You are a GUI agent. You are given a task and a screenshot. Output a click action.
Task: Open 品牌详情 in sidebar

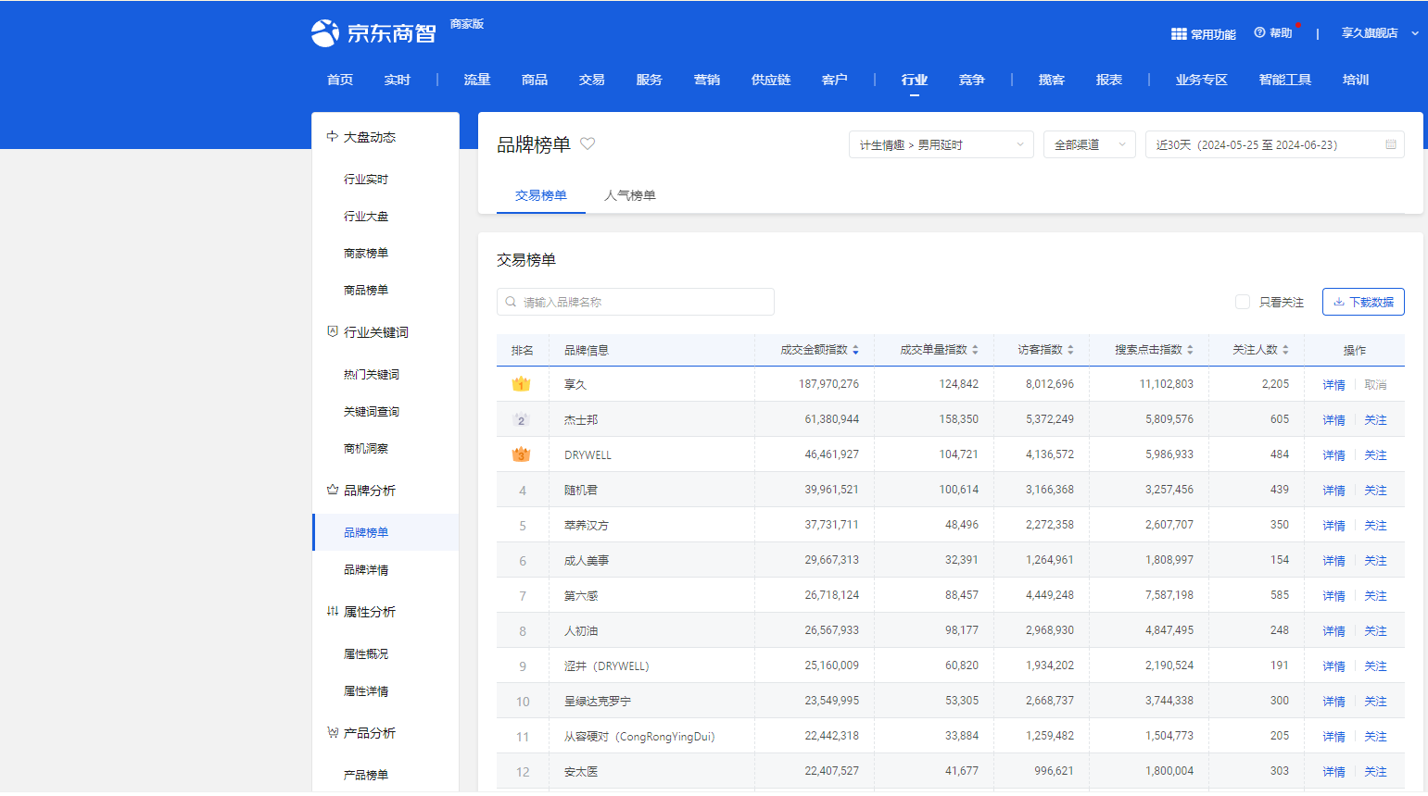pos(366,570)
